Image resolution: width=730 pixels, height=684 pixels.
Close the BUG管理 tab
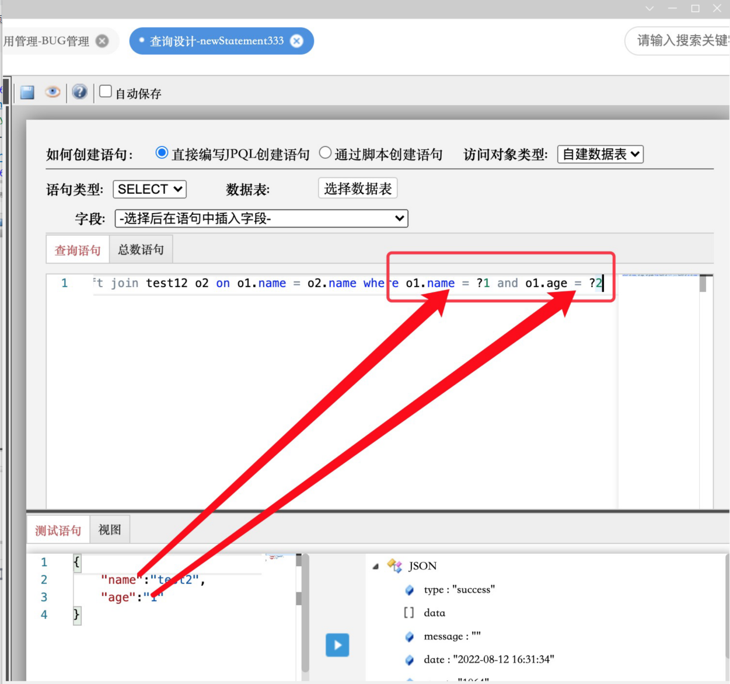(x=102, y=41)
